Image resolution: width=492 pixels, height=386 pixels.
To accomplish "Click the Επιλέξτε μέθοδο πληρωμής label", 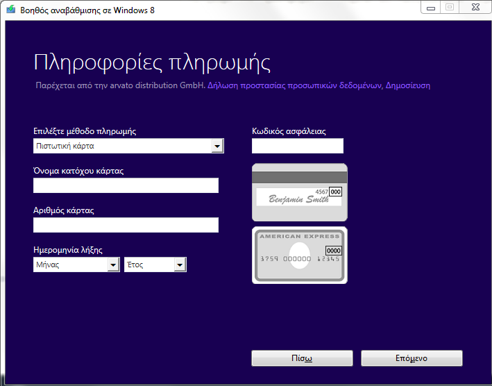I will [x=85, y=131].
